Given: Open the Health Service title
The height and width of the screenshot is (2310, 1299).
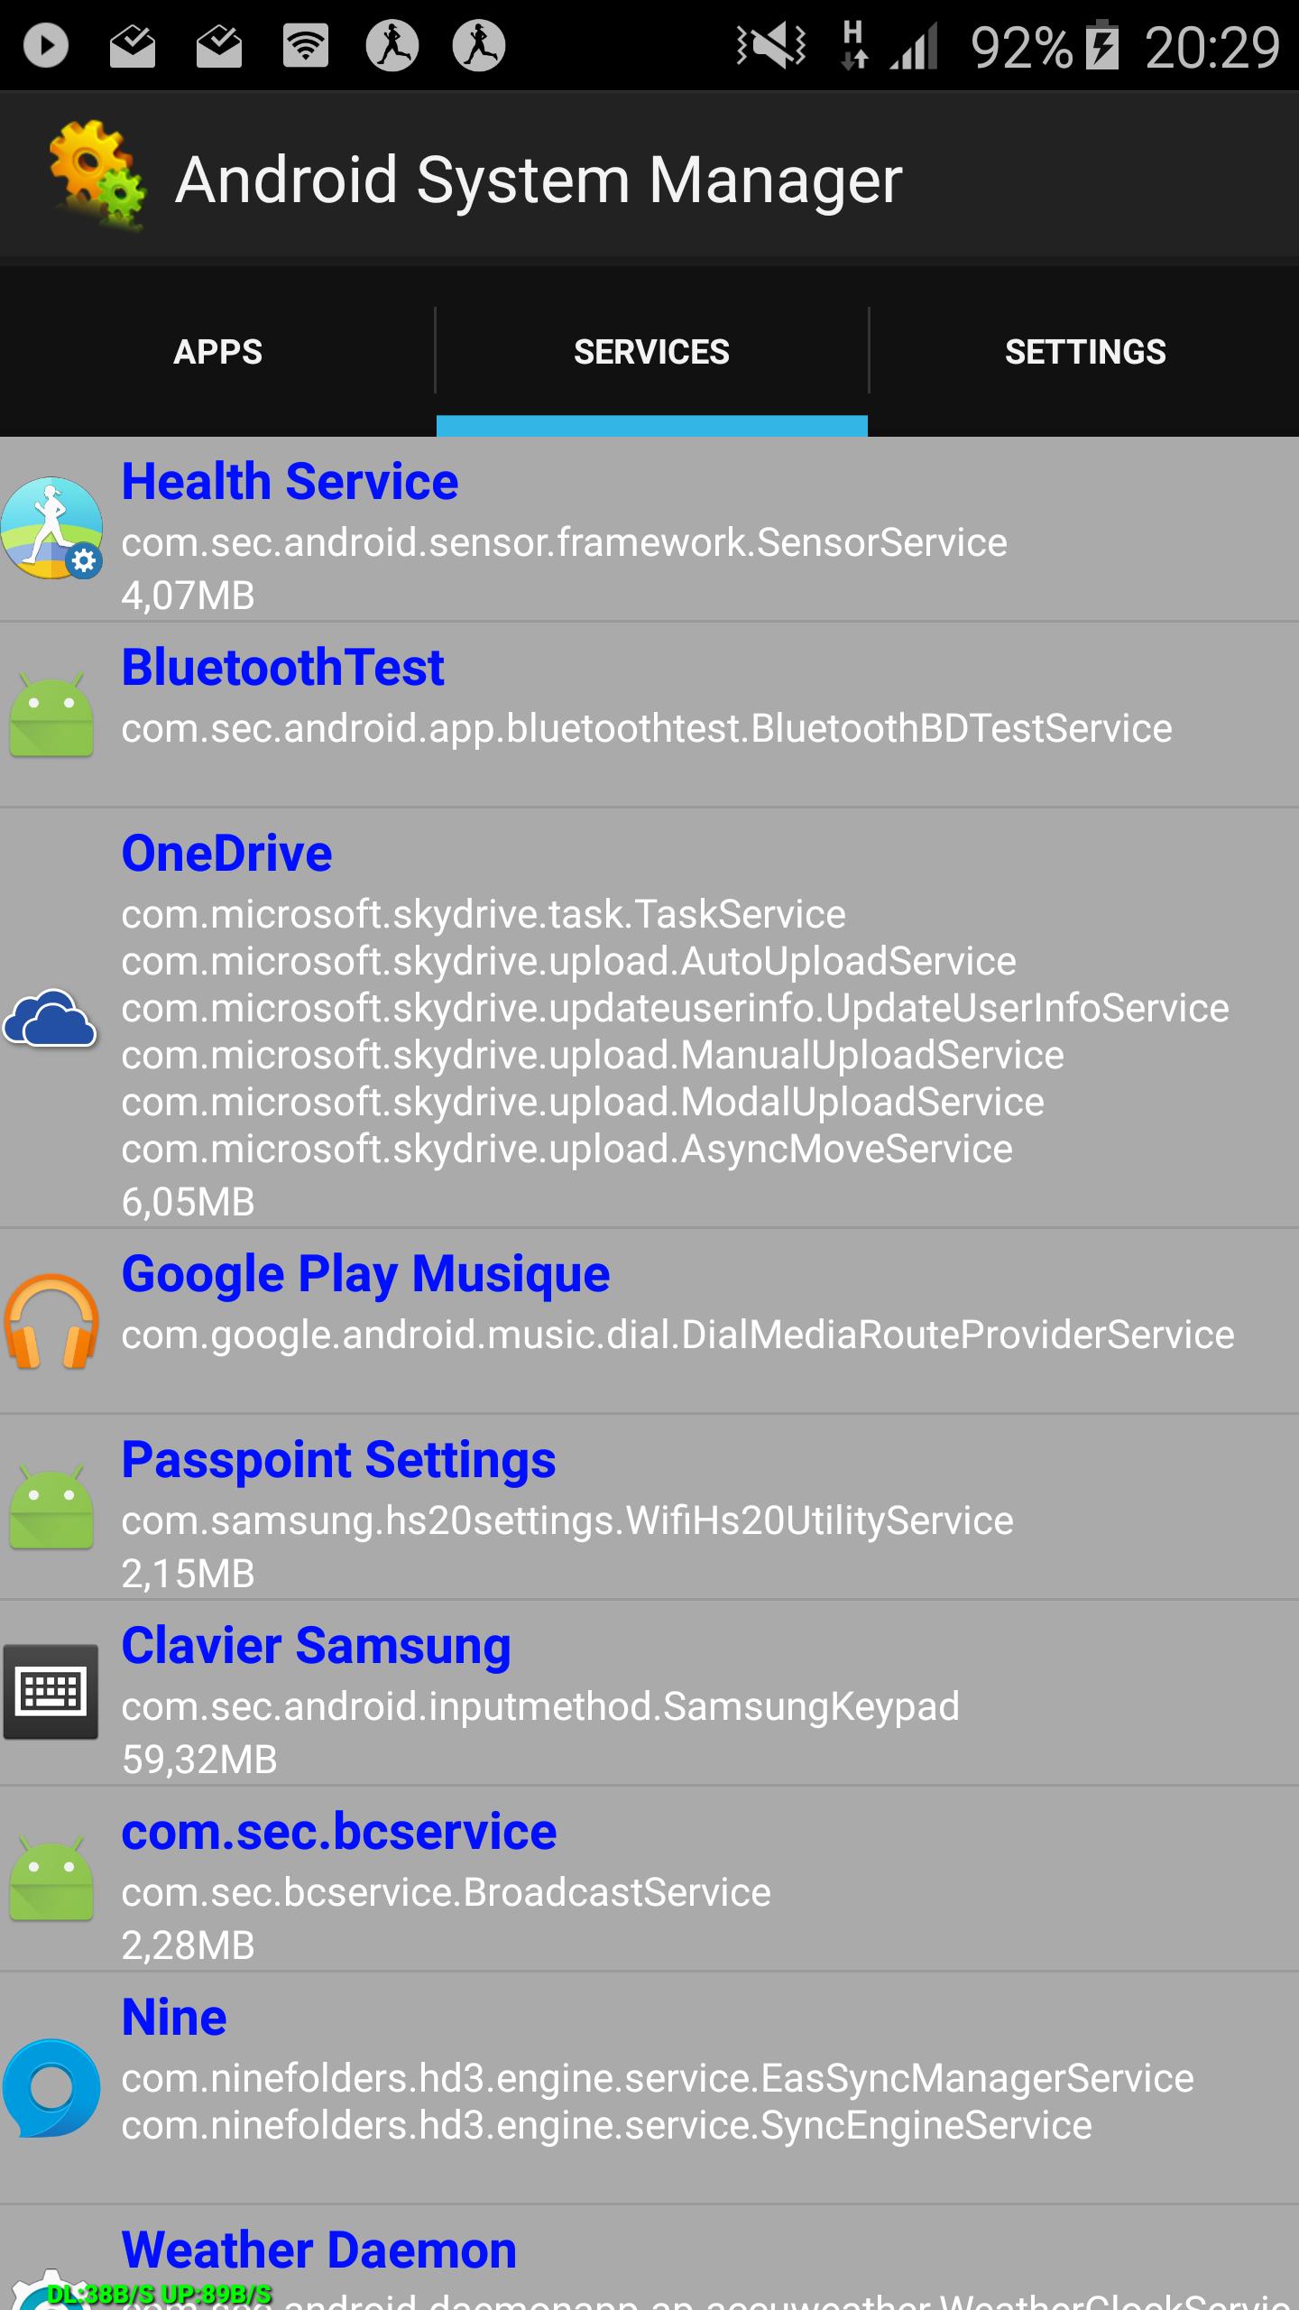Looking at the screenshot, I should pyautogui.click(x=290, y=482).
